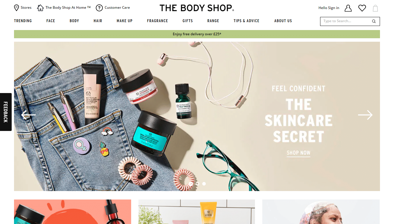Click the house icon for Body Shop At Home
394x224 pixels.
(40, 8)
